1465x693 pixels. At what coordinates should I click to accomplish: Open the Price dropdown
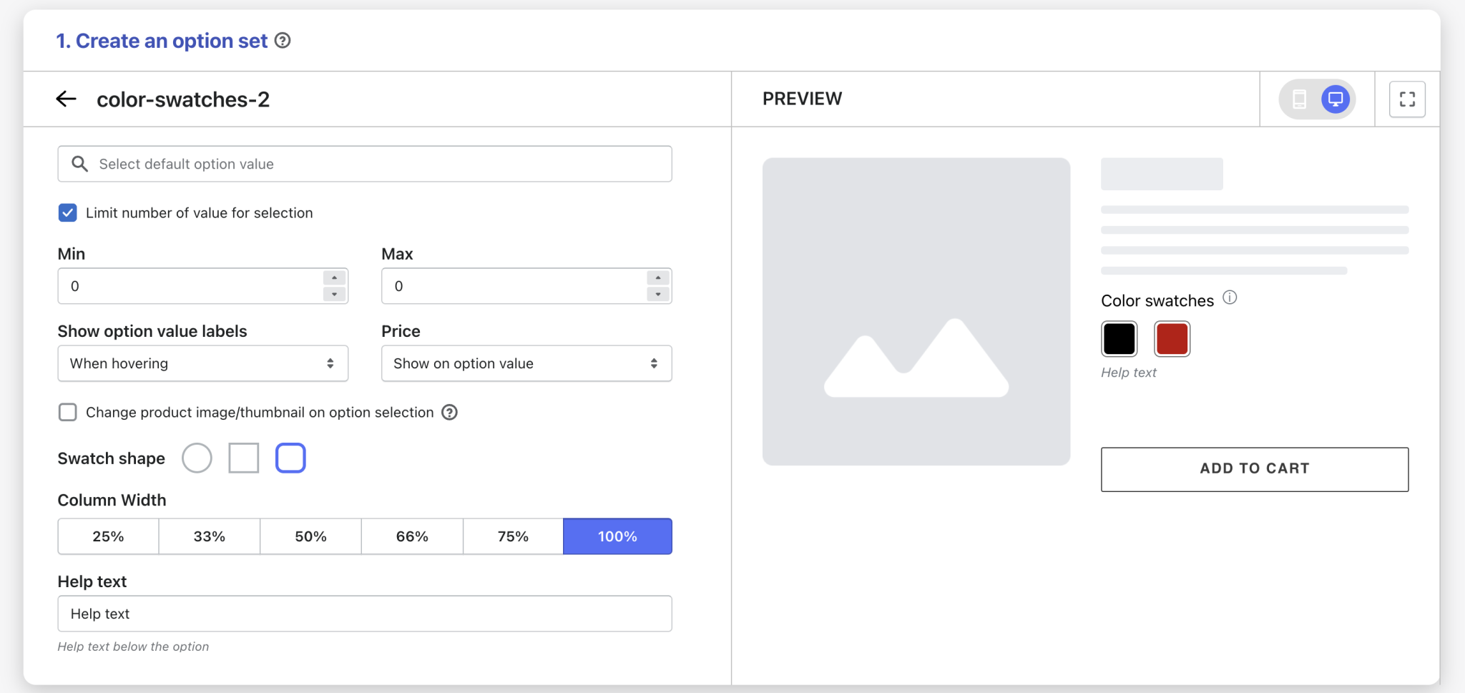[526, 363]
